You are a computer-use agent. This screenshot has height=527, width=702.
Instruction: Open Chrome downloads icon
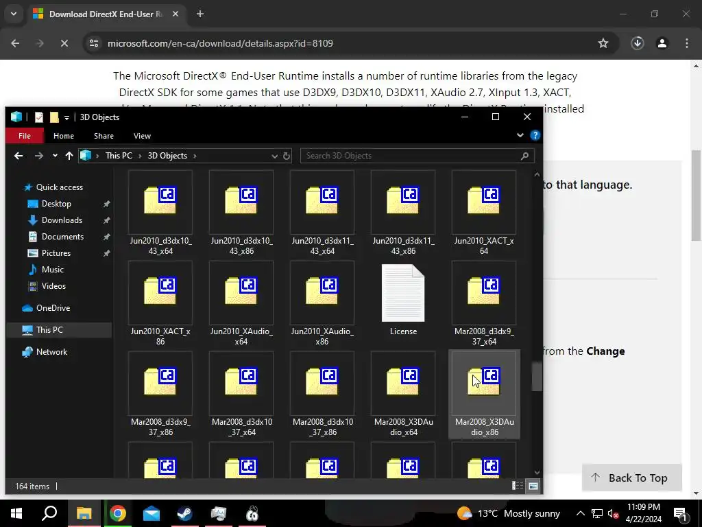pos(637,43)
